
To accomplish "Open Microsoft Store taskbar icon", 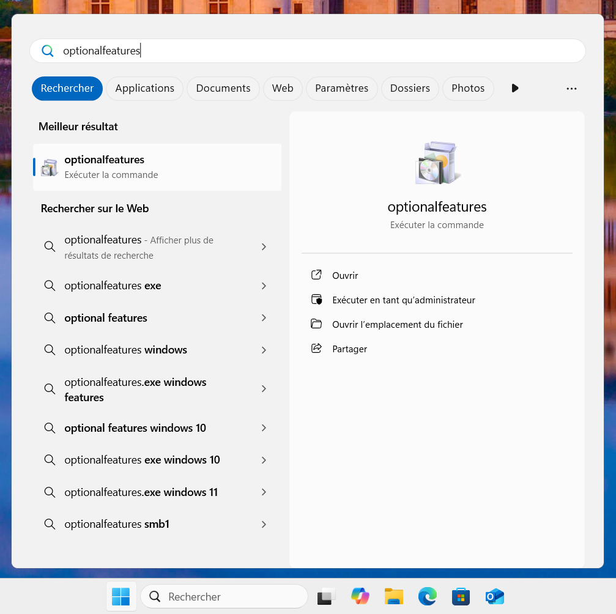I will 461,596.
